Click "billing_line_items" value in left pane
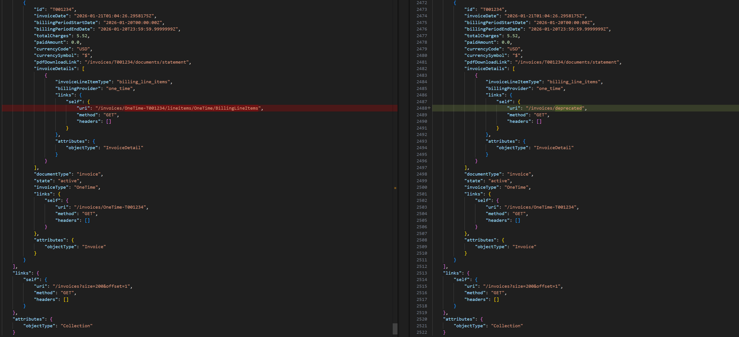 coord(143,82)
